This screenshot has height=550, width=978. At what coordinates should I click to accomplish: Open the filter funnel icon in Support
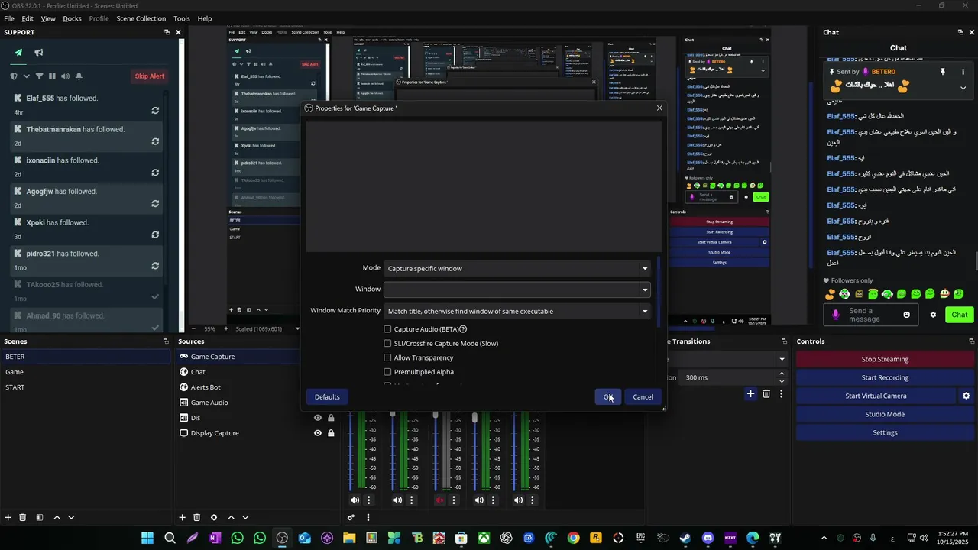(39, 76)
